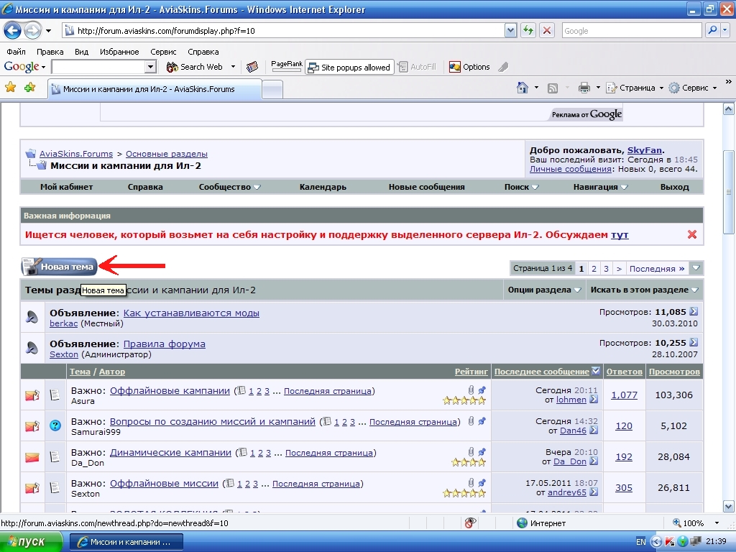
Task: Open the 1,077 replies count link
Action: click(x=624, y=395)
